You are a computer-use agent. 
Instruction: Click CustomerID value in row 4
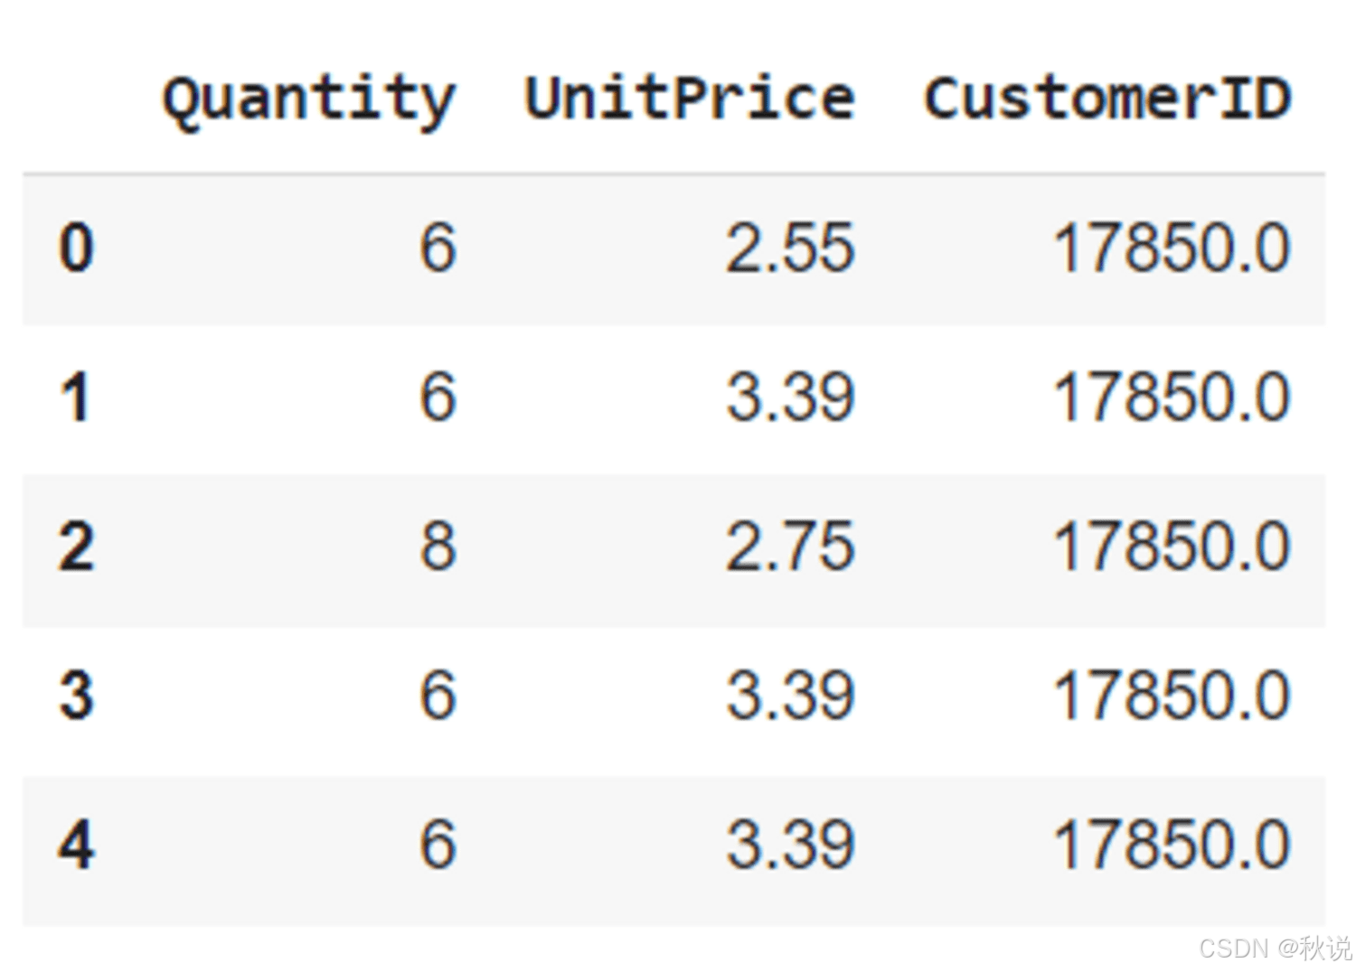coord(1172,846)
